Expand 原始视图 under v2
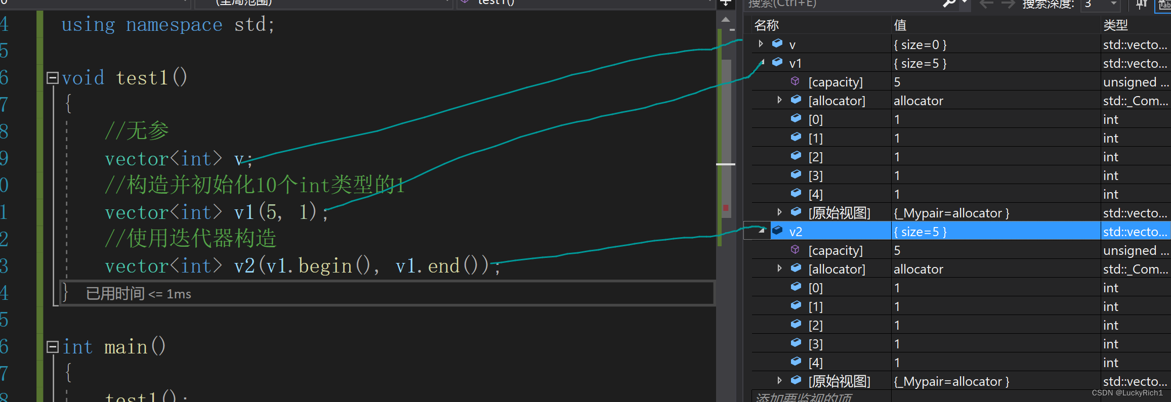 click(x=779, y=381)
